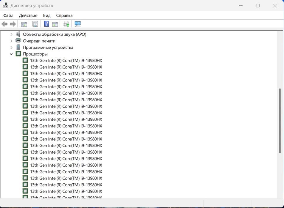Viewport: 284px width, 208px height.
Task: Toggle the console tree pane icon
Action: tap(24, 24)
